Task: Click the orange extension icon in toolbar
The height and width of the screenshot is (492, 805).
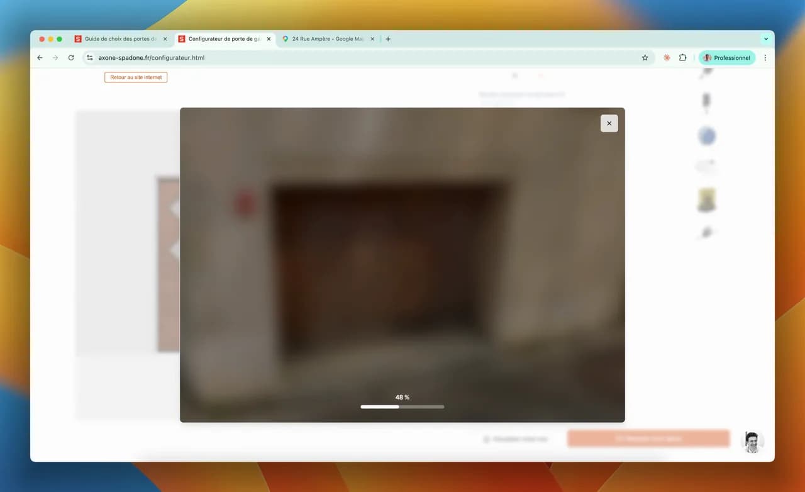Action: (x=667, y=58)
